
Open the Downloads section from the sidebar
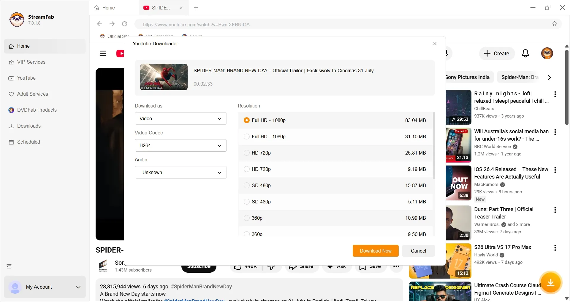tap(28, 126)
